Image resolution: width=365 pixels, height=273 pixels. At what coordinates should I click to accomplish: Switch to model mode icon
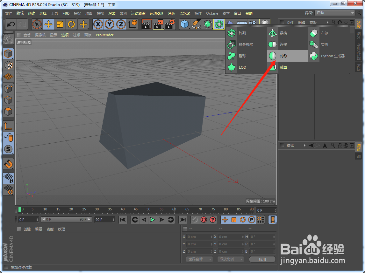coord(8,54)
